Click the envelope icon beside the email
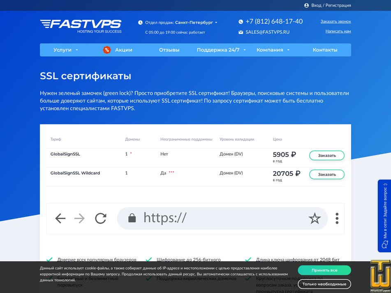The height and width of the screenshot is (293, 391). pyautogui.click(x=241, y=32)
